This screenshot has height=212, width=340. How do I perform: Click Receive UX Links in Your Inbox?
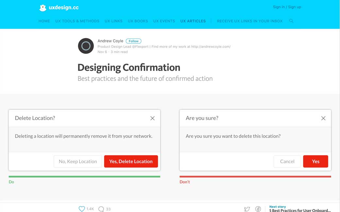249,21
